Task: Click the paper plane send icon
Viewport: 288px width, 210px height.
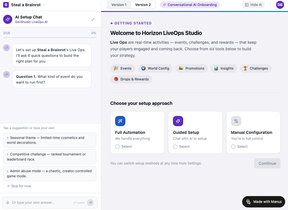Action: (90, 203)
